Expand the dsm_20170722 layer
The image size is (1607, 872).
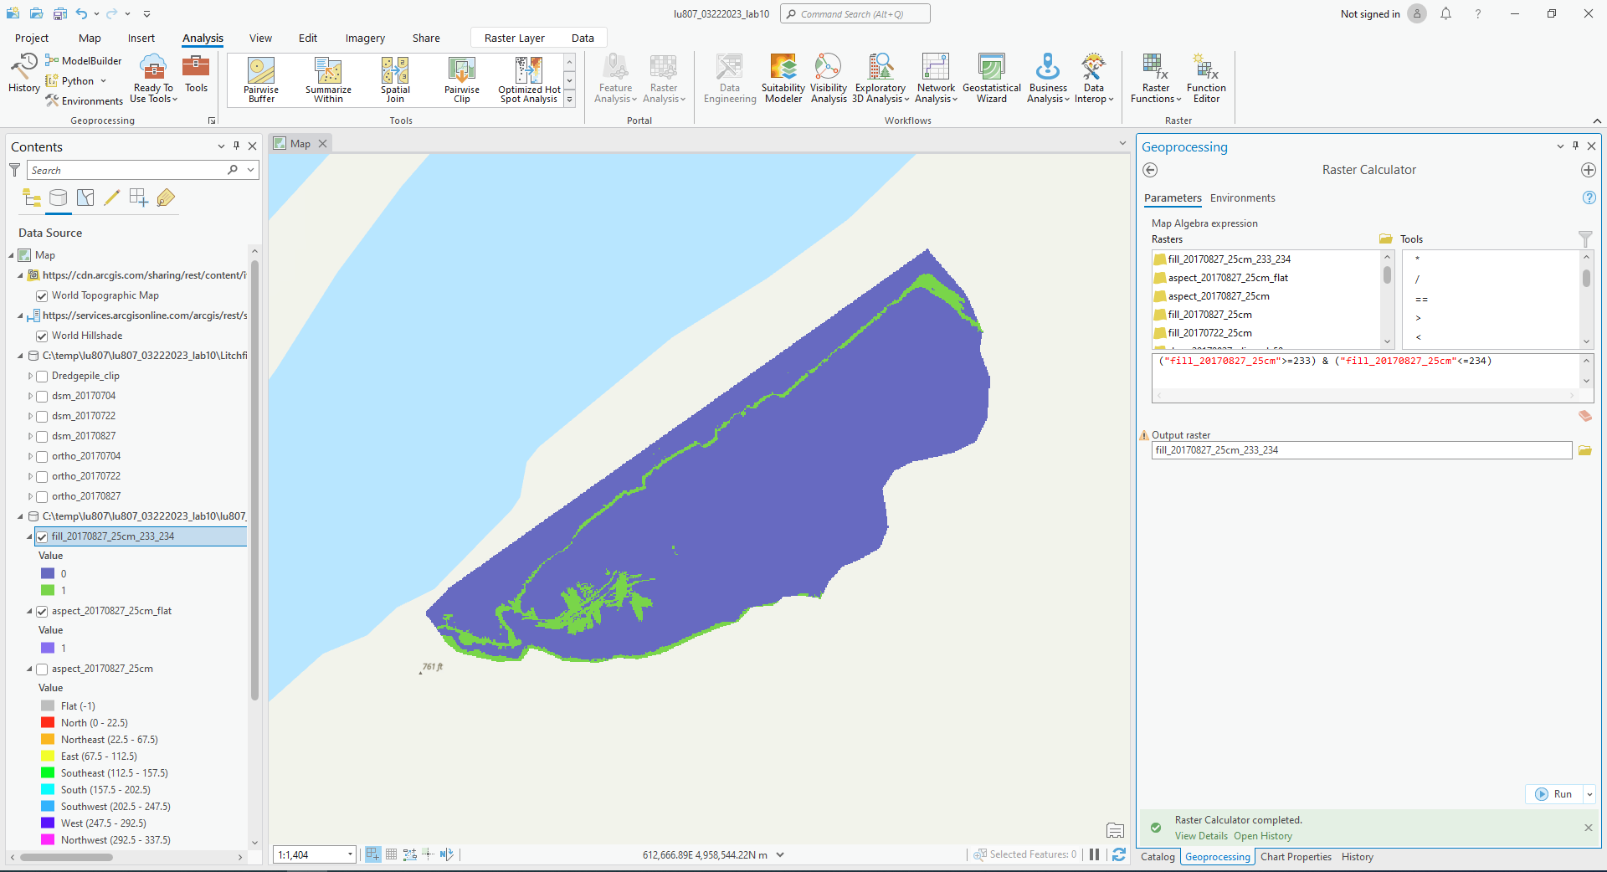(x=30, y=416)
